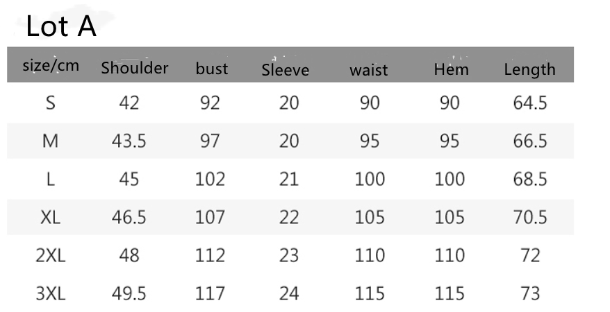The image size is (610, 312).
Task: Click the XL size row label
Action: pyautogui.click(x=51, y=217)
